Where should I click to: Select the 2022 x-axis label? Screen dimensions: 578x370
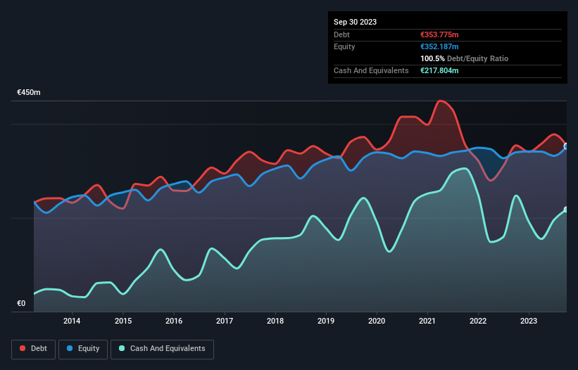coord(478,321)
